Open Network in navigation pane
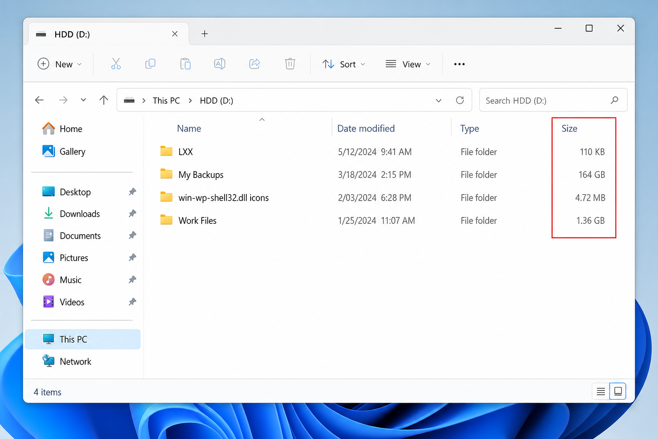 (x=67, y=361)
